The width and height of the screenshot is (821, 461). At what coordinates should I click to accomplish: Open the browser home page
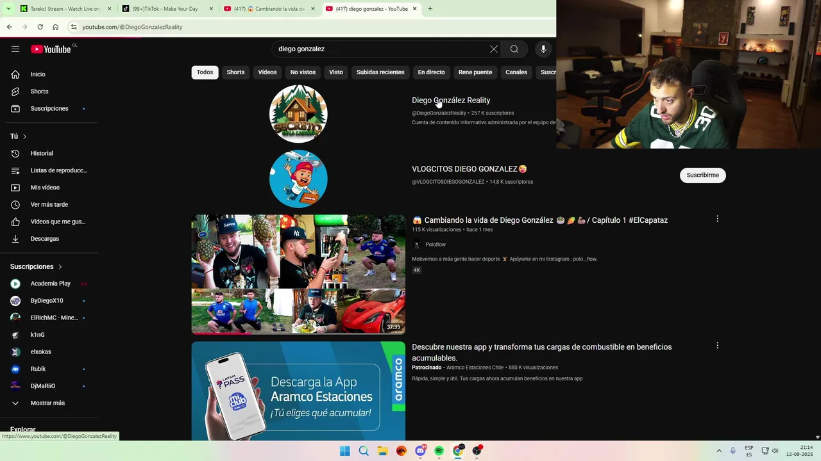click(56, 27)
